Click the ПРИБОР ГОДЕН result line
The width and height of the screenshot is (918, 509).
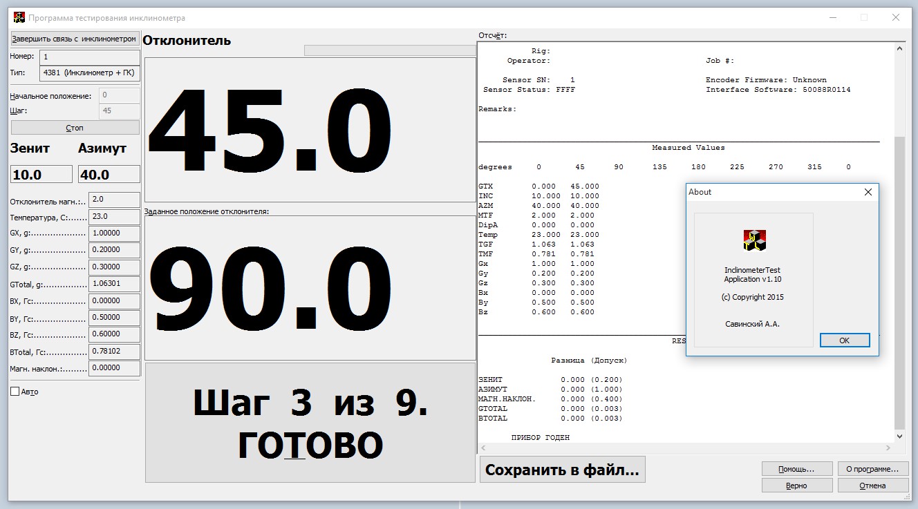541,438
